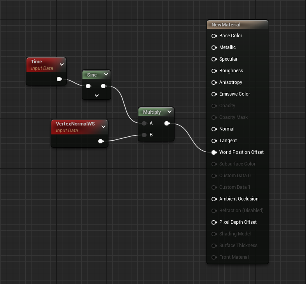
Task: Click the Emissive Color input pin
Action: pyautogui.click(x=214, y=94)
